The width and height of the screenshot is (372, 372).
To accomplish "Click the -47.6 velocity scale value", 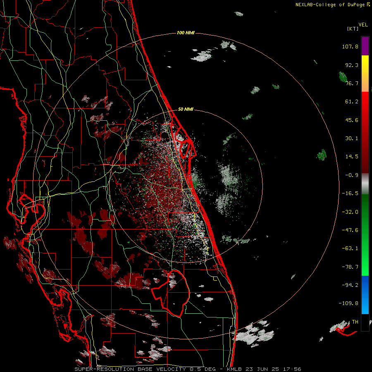I will pyautogui.click(x=350, y=230).
